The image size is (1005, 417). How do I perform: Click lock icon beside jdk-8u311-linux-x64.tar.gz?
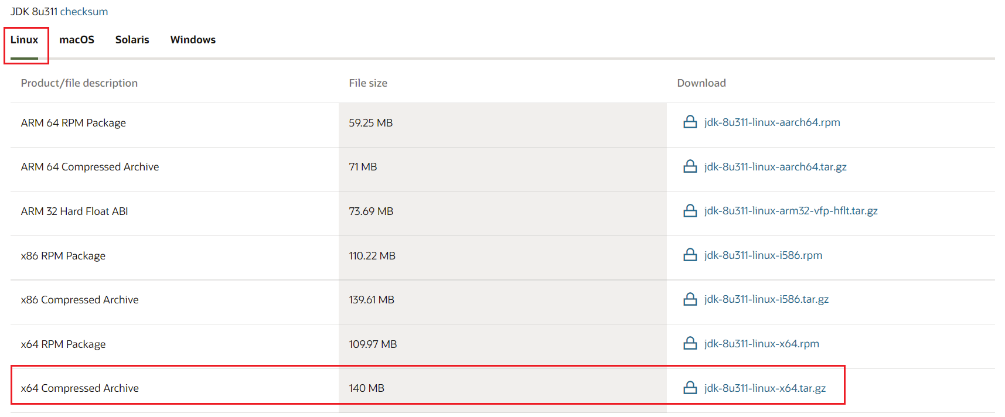point(690,388)
